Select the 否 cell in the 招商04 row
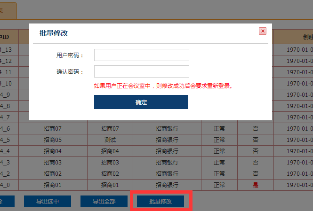The width and height of the screenshot is (313, 211). [x=255, y=151]
